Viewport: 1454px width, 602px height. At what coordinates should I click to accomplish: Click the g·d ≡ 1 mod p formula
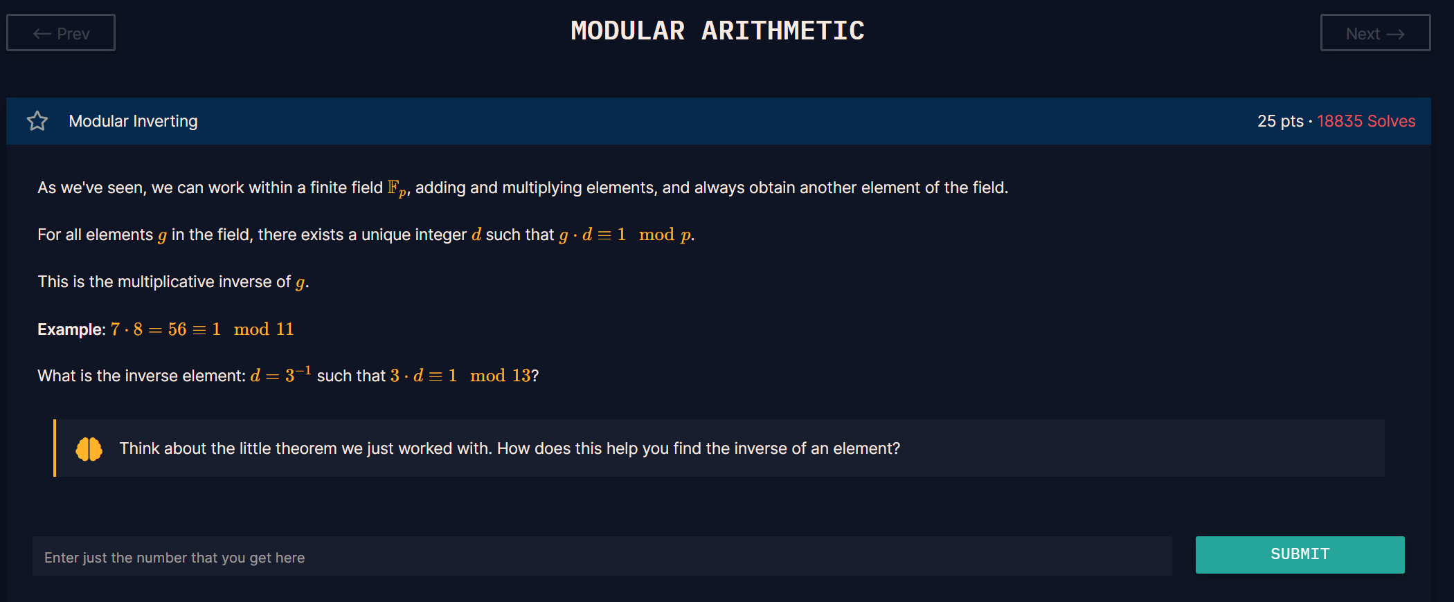pos(625,235)
